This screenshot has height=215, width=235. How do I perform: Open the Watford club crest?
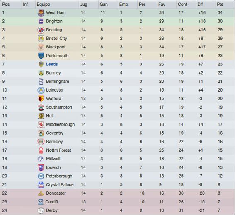41,99
